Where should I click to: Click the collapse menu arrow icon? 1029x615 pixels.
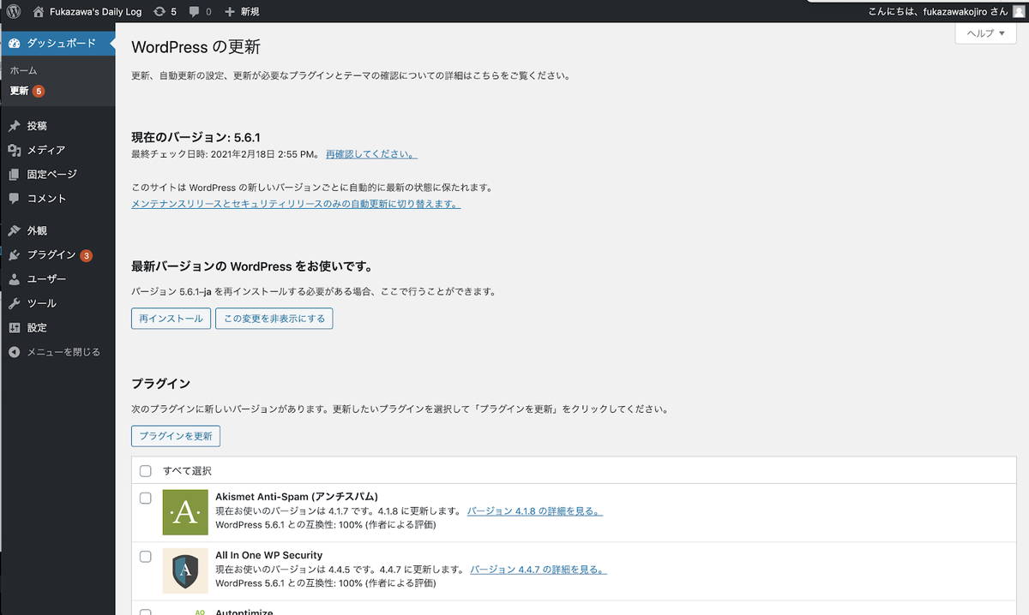[14, 352]
